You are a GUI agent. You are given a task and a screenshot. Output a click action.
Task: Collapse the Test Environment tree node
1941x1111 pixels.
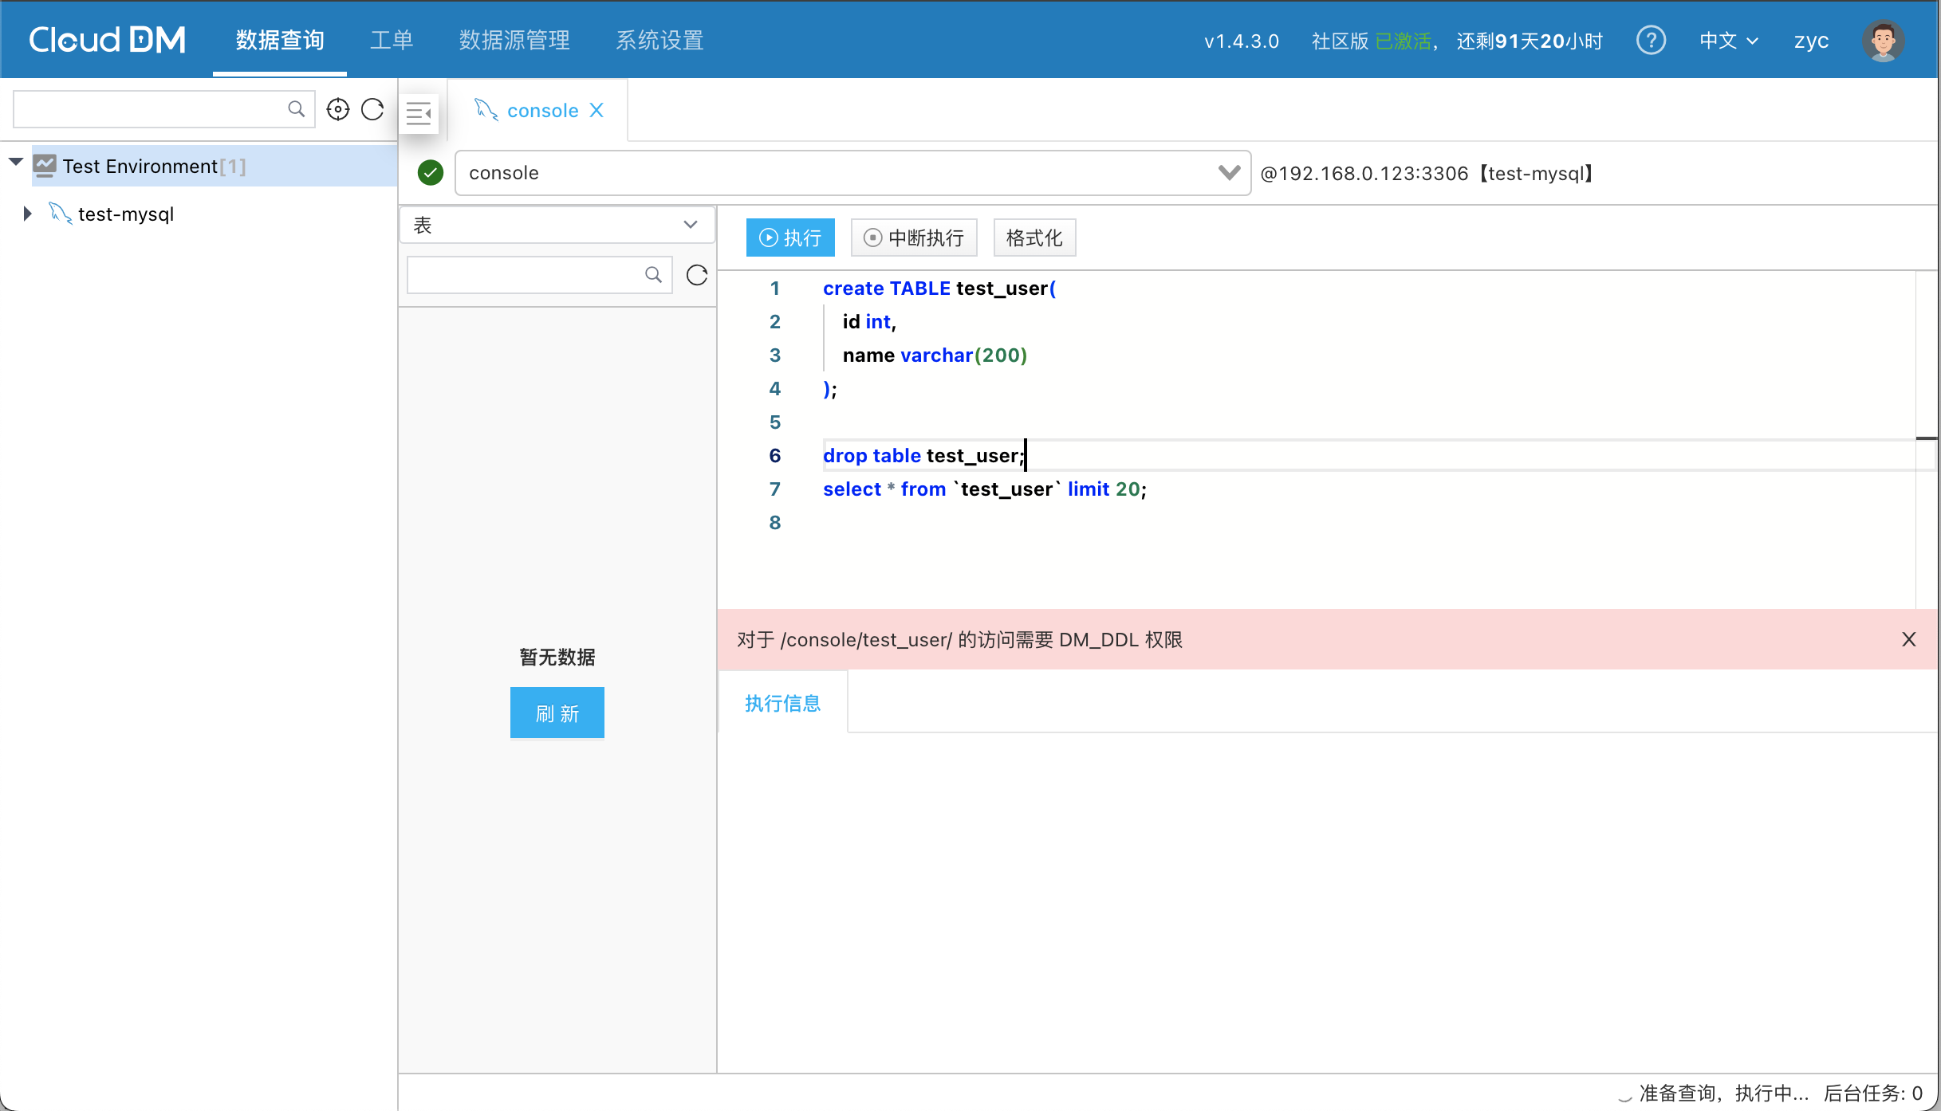[15, 163]
